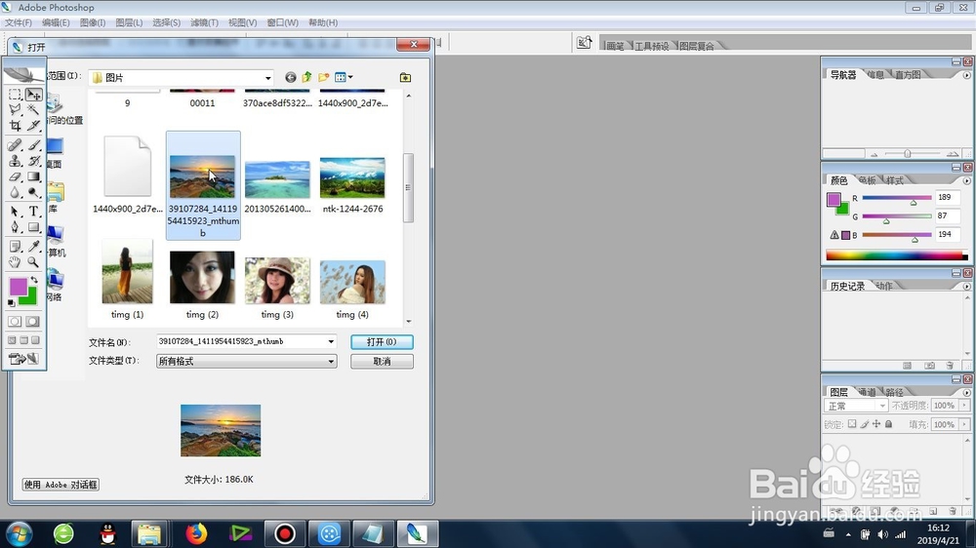Screen dimensions: 976x548
Task: Open the Window menu
Action: pyautogui.click(x=283, y=22)
